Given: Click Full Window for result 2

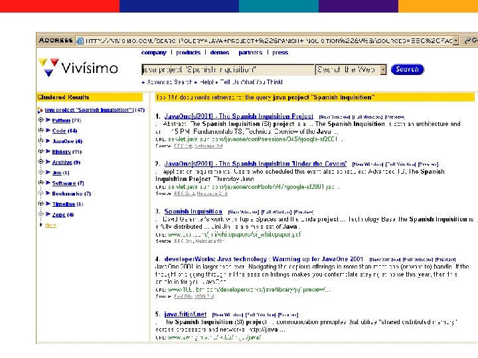Looking at the screenshot, I should 400,164.
